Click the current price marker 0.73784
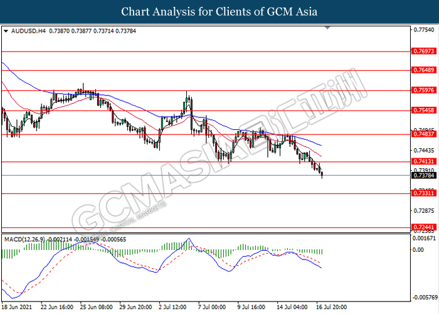This screenshot has height=314, width=439. pyautogui.click(x=423, y=176)
